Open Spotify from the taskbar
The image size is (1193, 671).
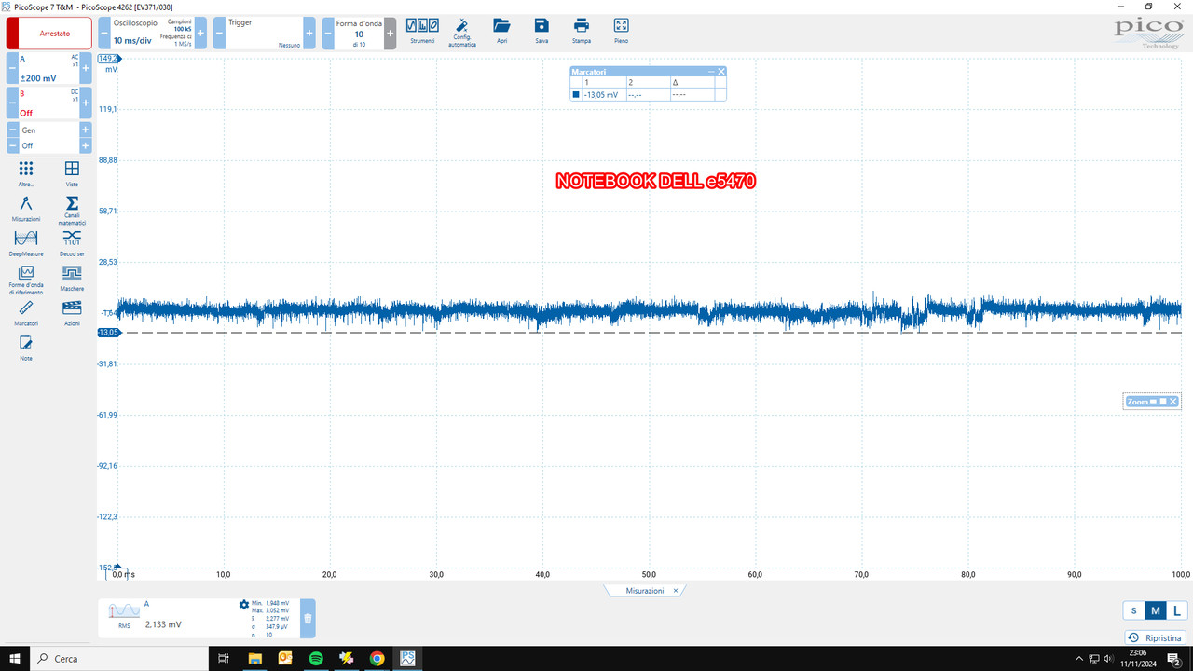[316, 658]
